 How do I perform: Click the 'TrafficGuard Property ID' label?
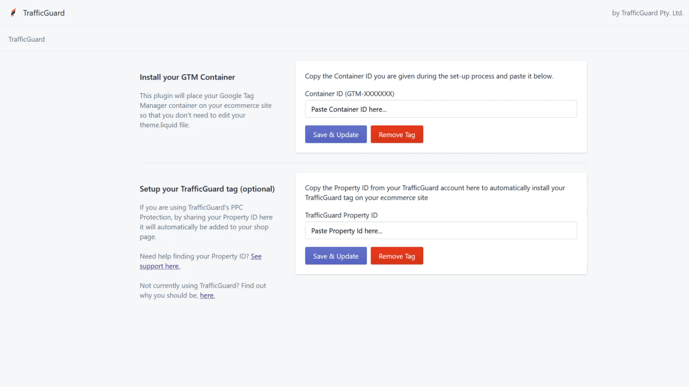click(341, 215)
